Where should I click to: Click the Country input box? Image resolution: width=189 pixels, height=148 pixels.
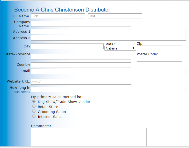click(x=81, y=65)
